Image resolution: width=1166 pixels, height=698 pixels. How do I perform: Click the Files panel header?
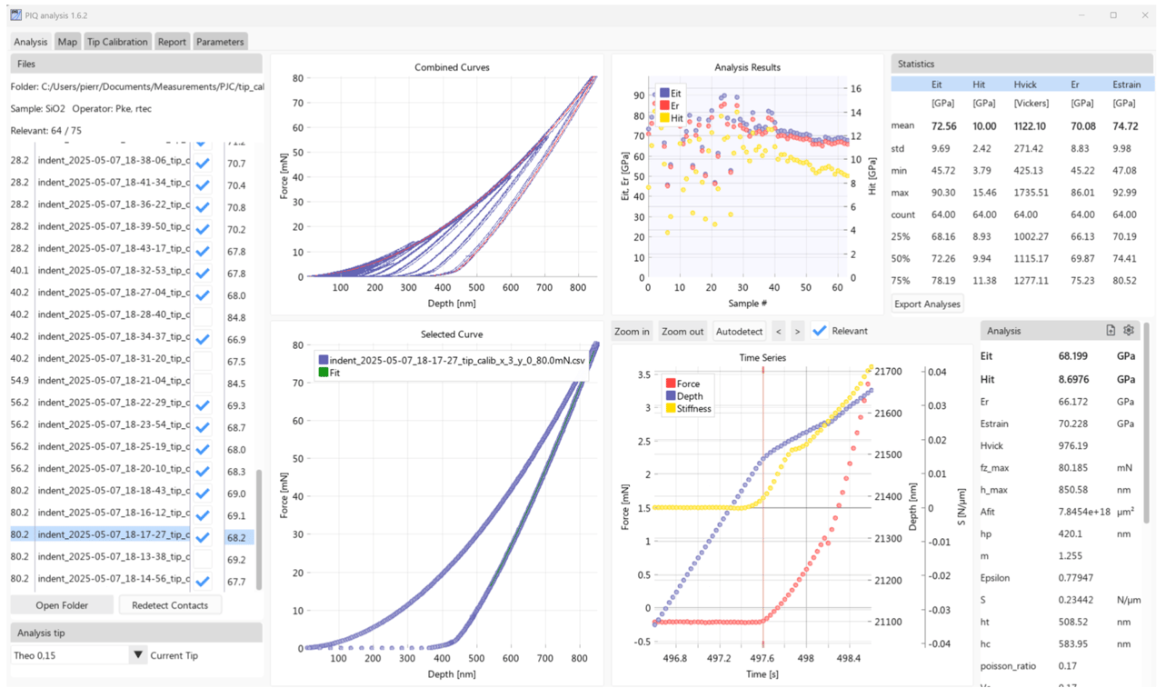point(136,65)
